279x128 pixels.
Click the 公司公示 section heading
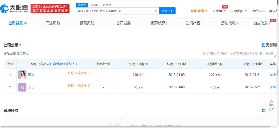[x=12, y=45]
